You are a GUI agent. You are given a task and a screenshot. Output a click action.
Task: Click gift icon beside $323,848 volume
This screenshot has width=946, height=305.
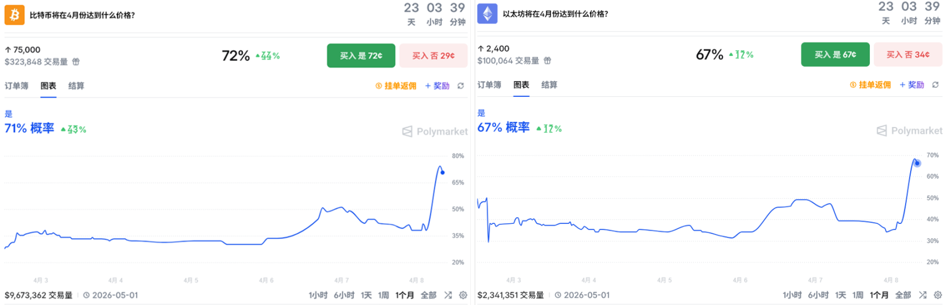click(x=76, y=62)
